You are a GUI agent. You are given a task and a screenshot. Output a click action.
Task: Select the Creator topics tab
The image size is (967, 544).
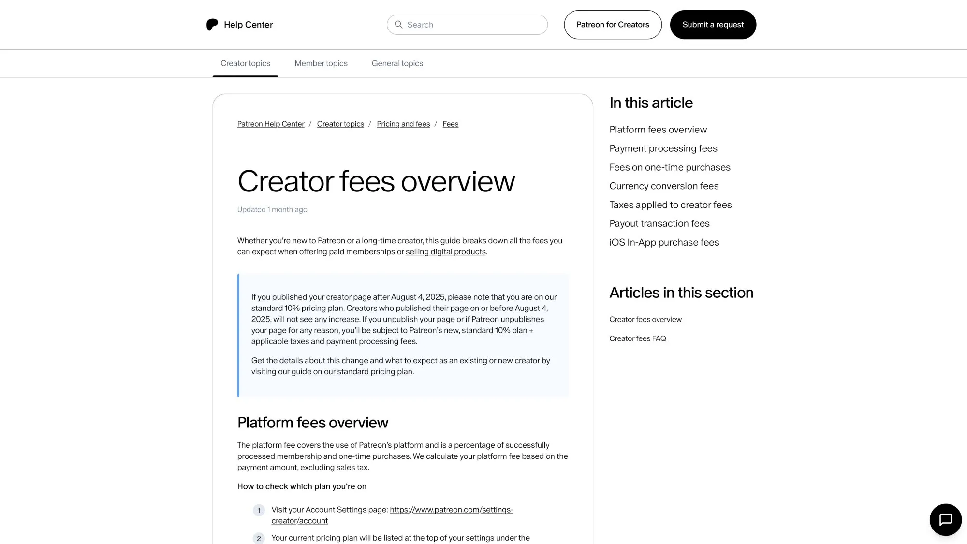[245, 63]
